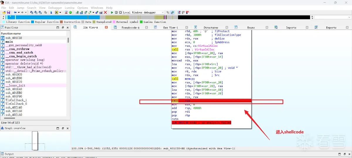The image size is (352, 158).
Task: Click the graph overview thumbnail
Action: click(35, 140)
